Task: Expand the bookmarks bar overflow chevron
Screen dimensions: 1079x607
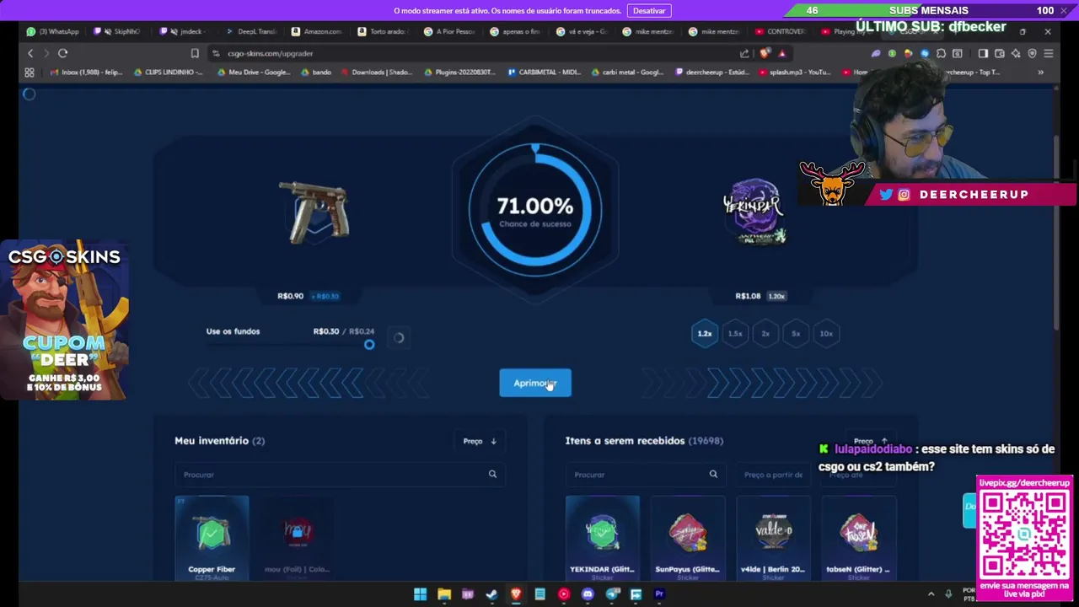Action: tap(1040, 73)
